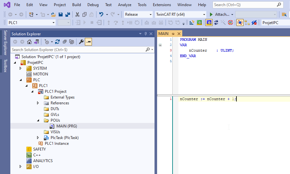Select the ANALYTICS tree item
This screenshot has height=174, width=290.
tap(43, 161)
